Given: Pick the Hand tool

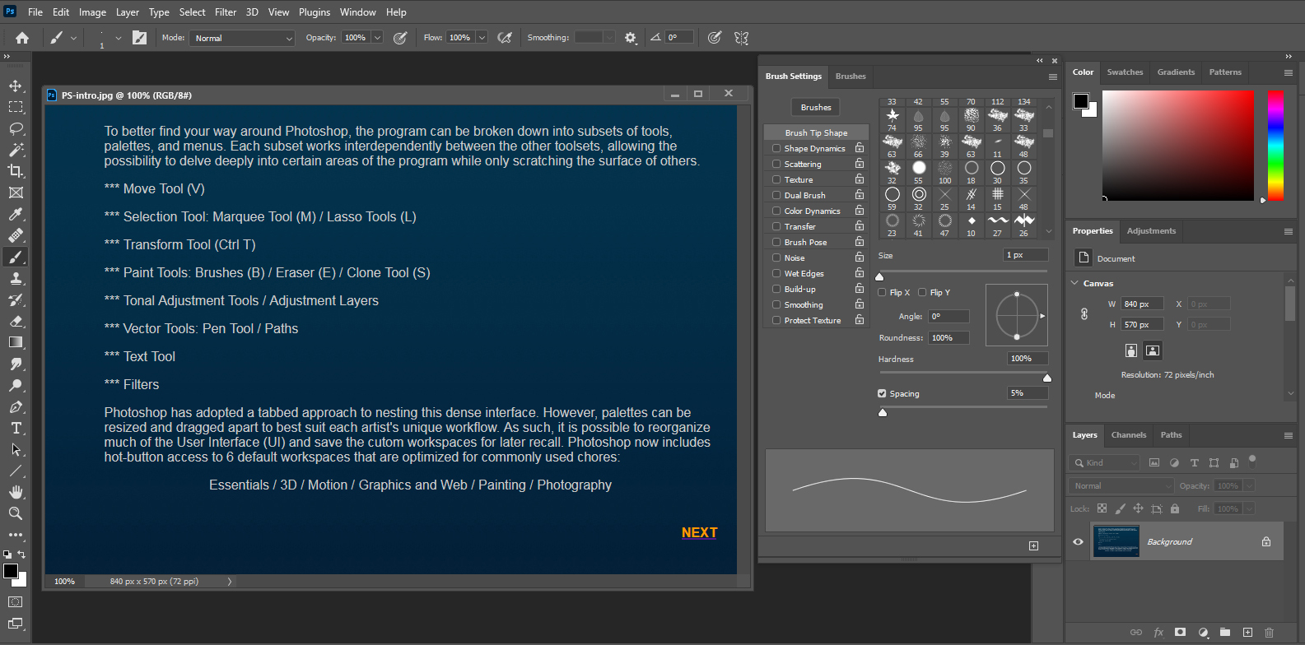Looking at the screenshot, I should (x=16, y=492).
